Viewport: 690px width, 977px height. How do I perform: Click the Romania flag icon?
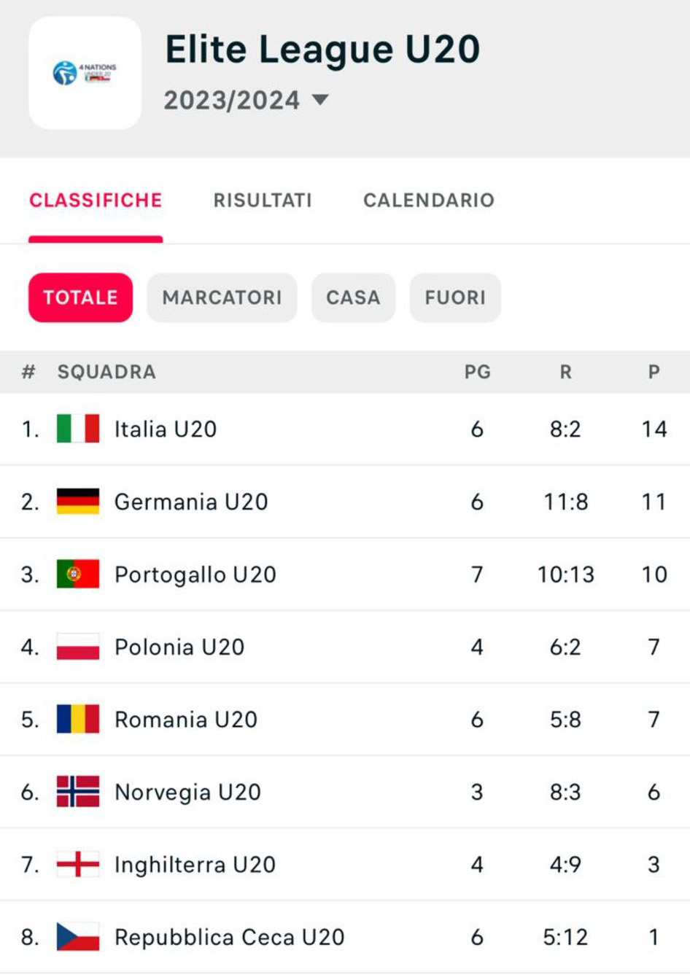(78, 719)
